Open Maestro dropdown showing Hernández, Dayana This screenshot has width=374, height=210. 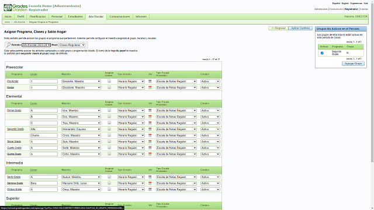[x=81, y=129]
